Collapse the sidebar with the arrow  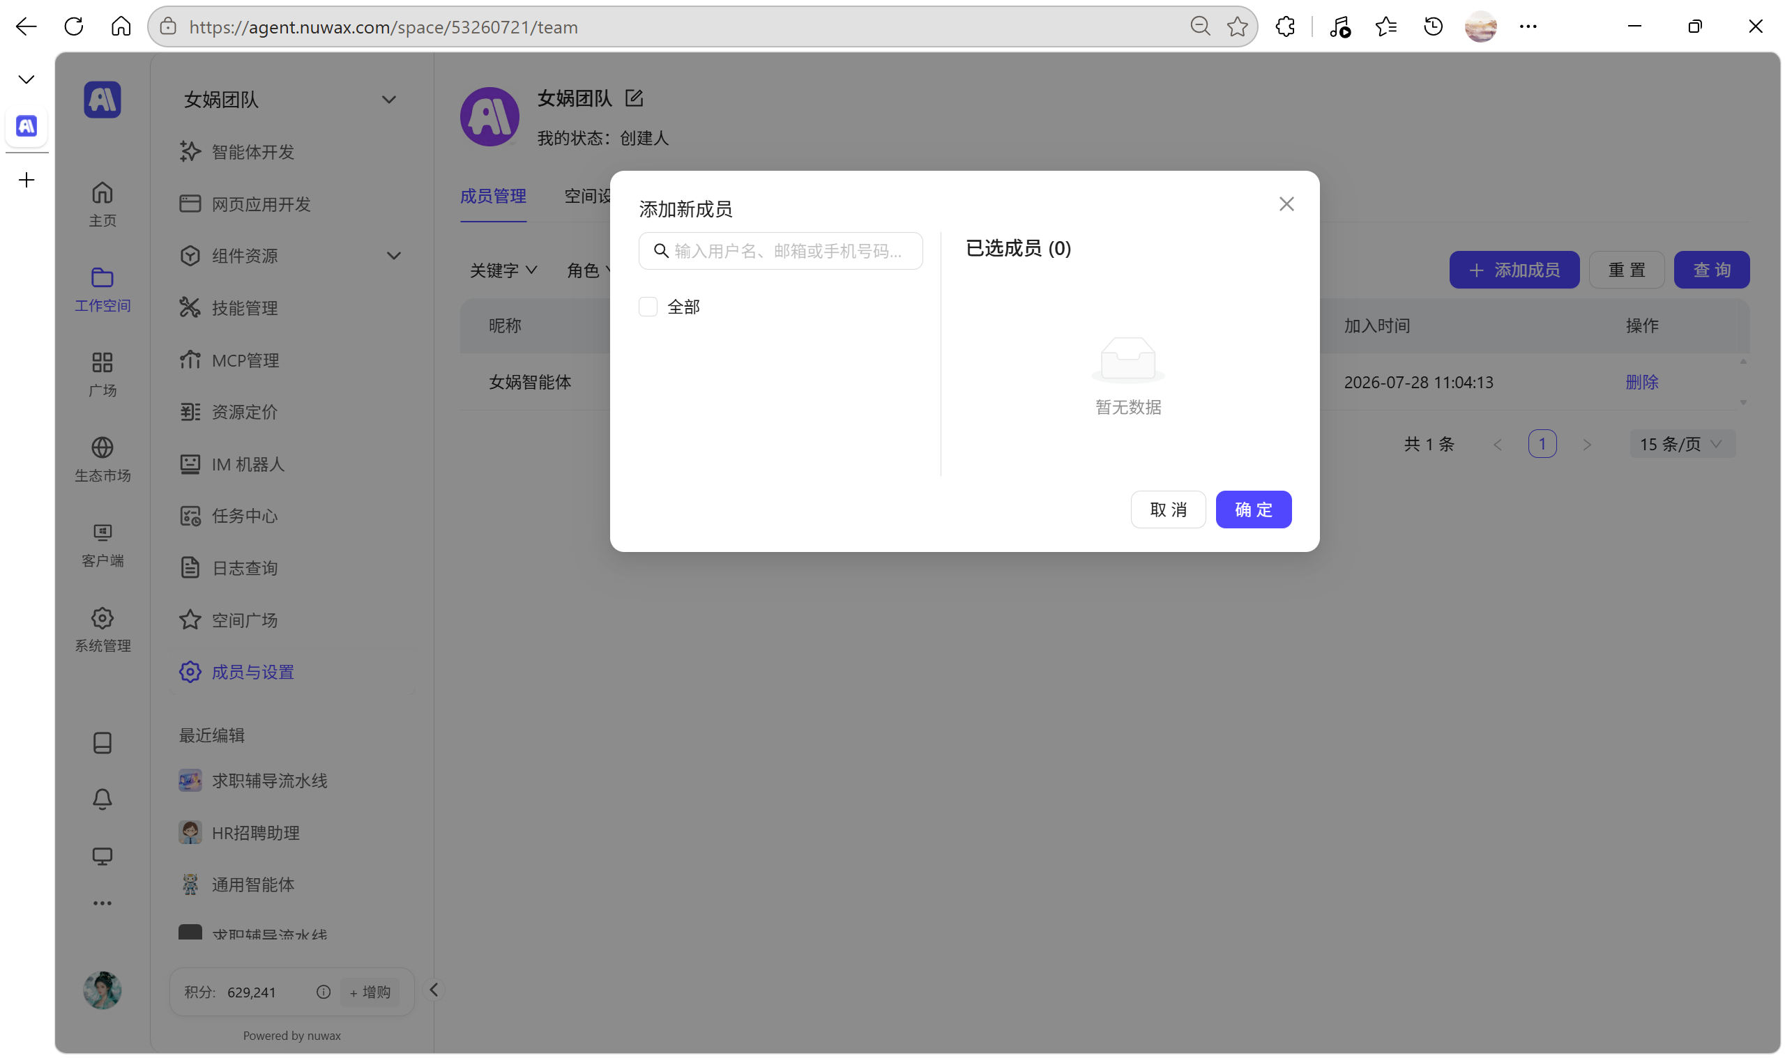click(434, 990)
